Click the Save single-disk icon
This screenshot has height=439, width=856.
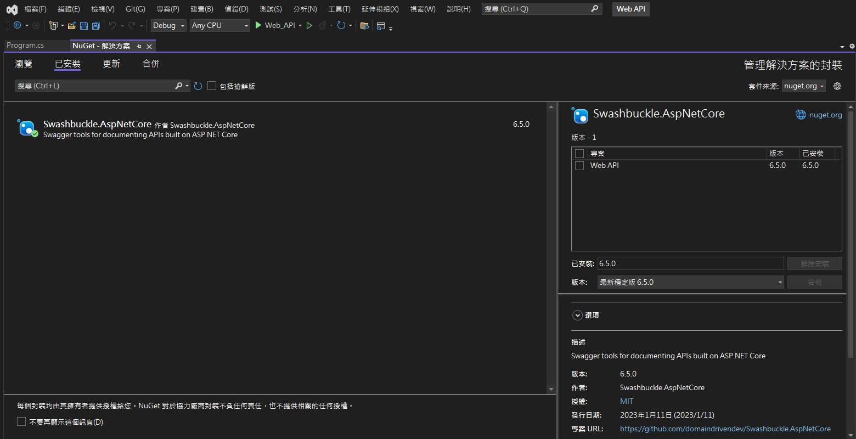84,25
